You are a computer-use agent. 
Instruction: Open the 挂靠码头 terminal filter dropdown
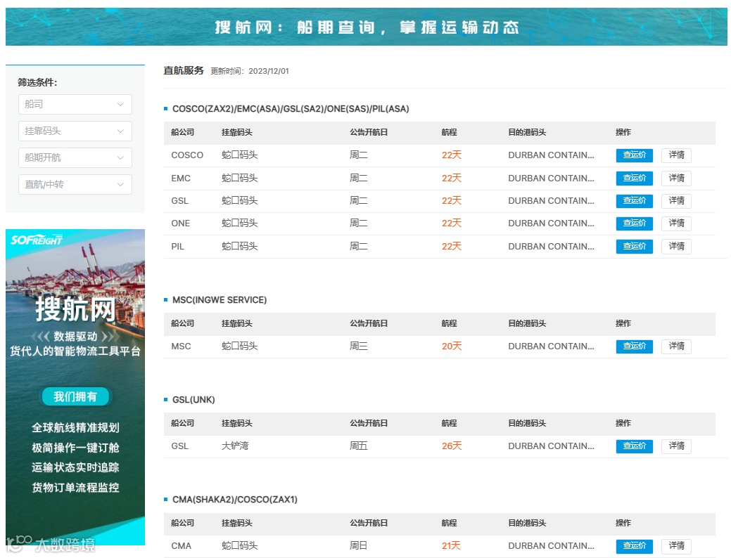(x=75, y=131)
